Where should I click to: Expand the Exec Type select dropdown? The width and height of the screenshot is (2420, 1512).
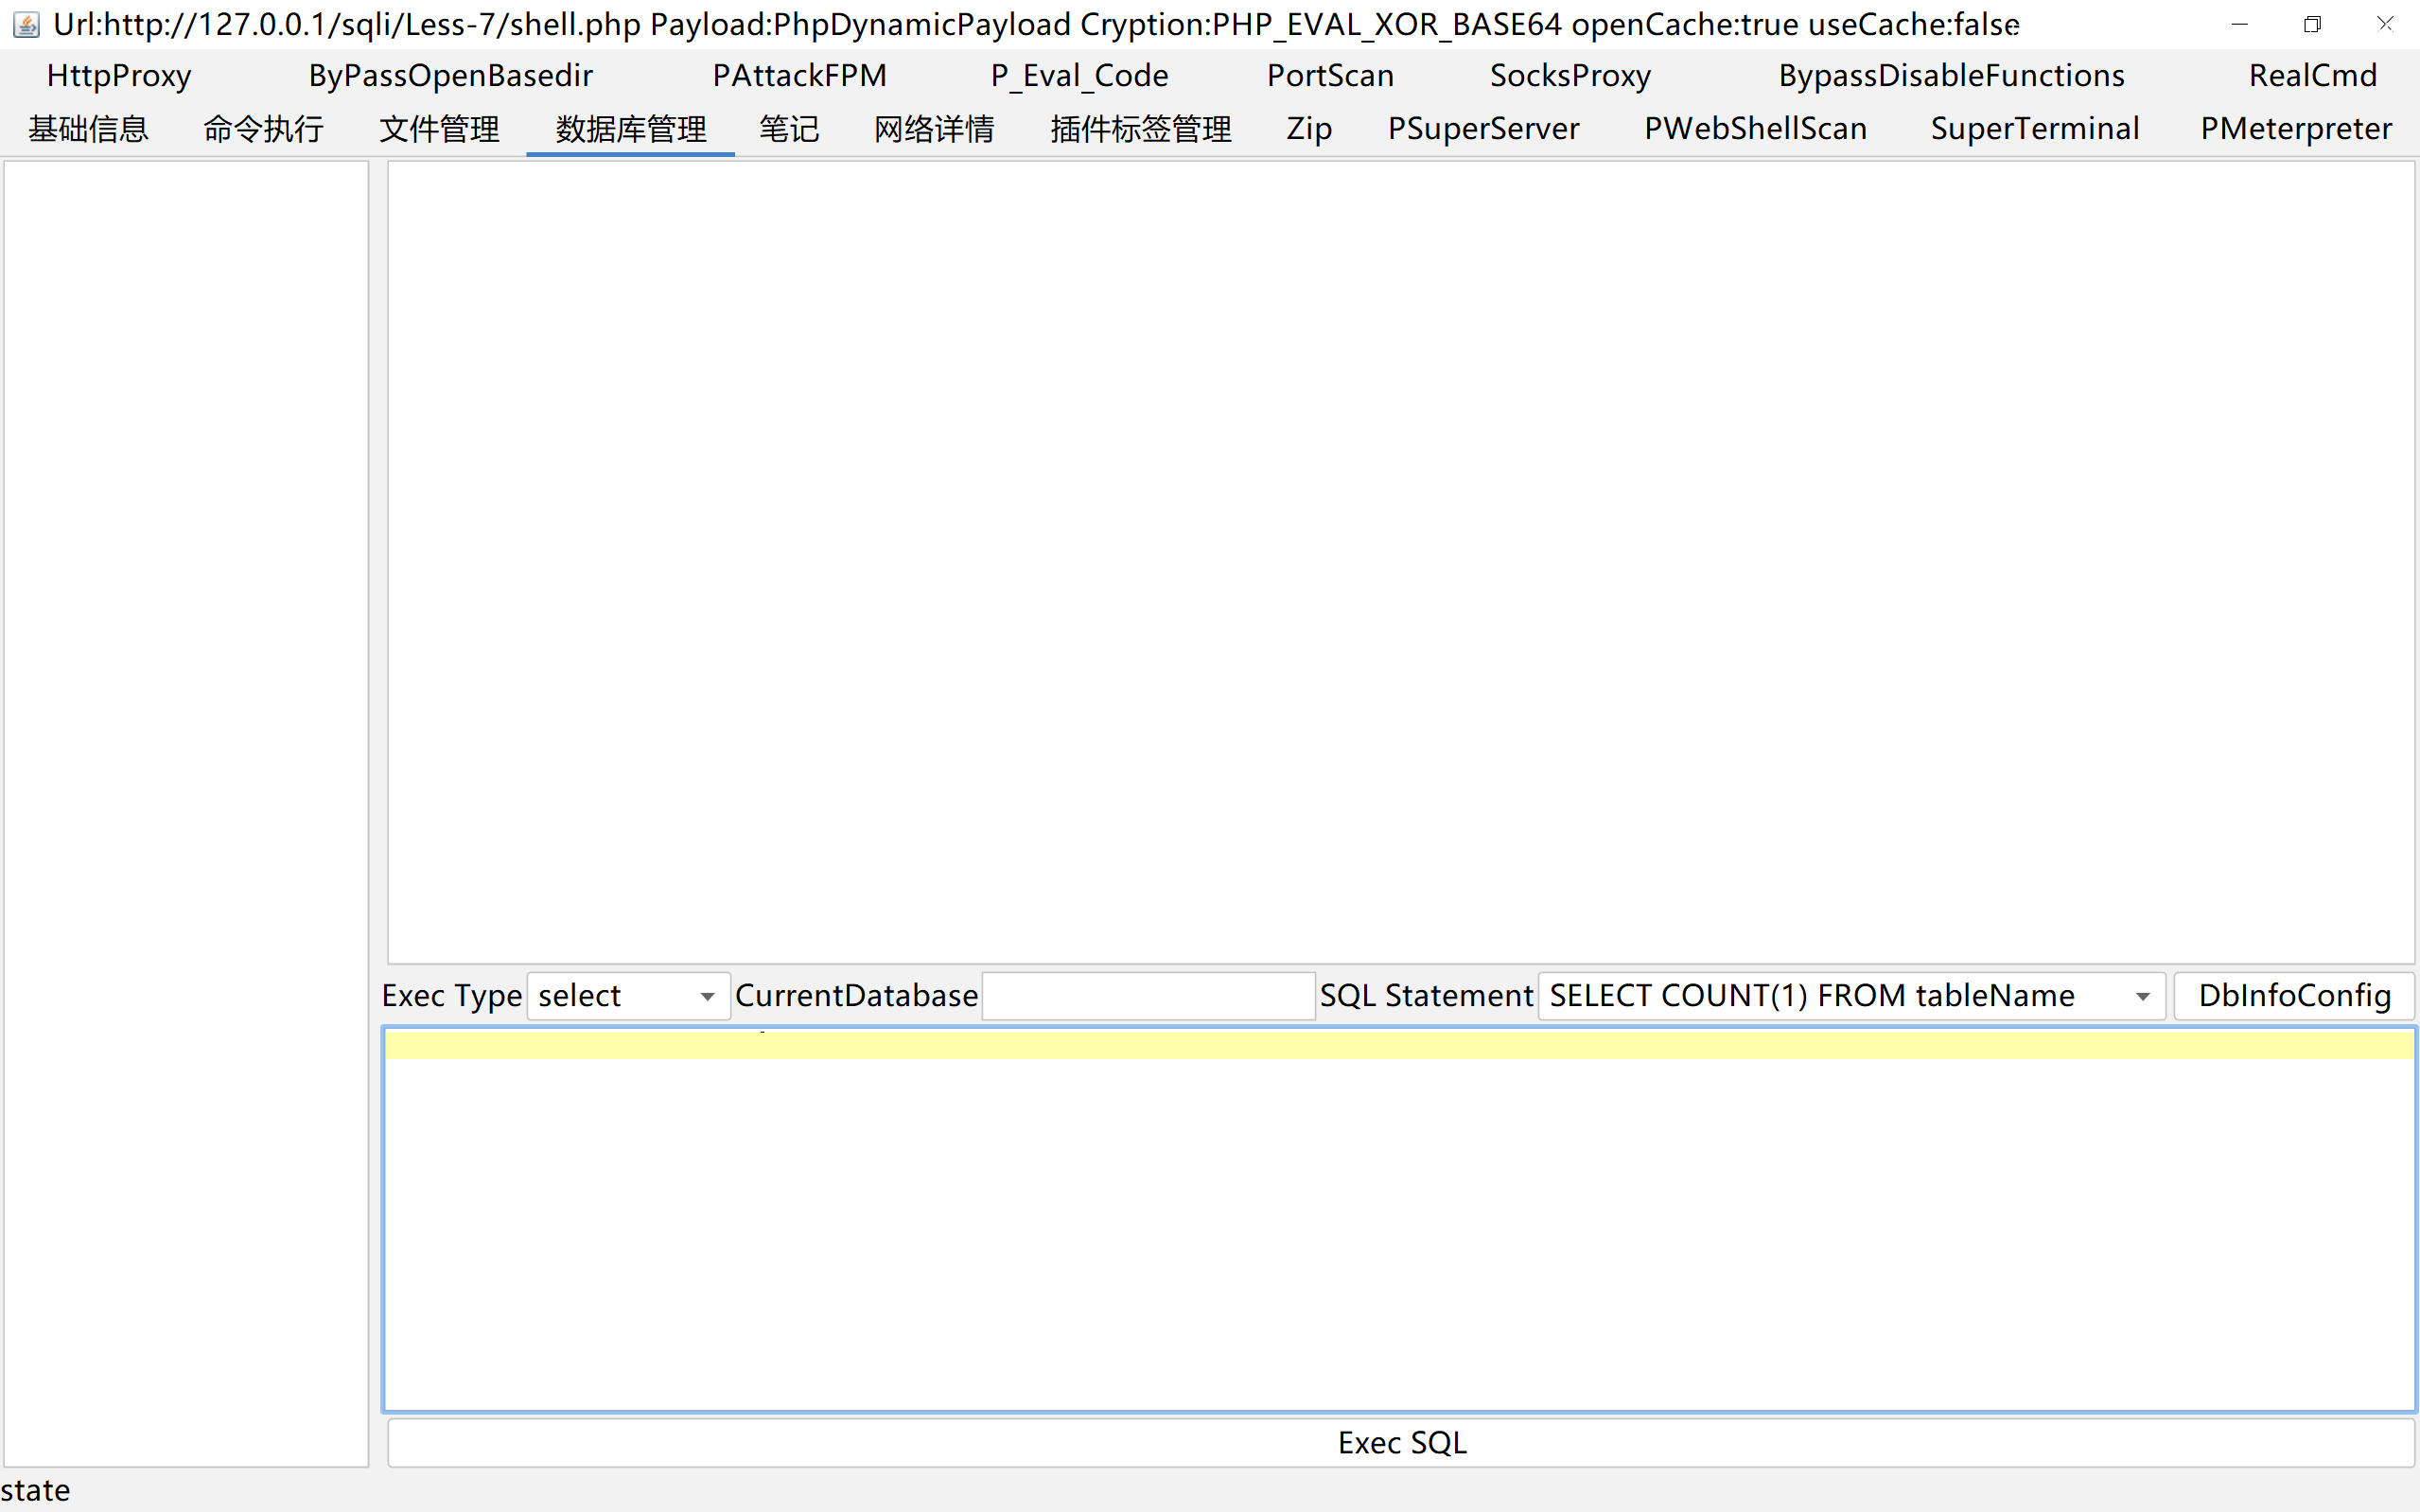coord(628,996)
